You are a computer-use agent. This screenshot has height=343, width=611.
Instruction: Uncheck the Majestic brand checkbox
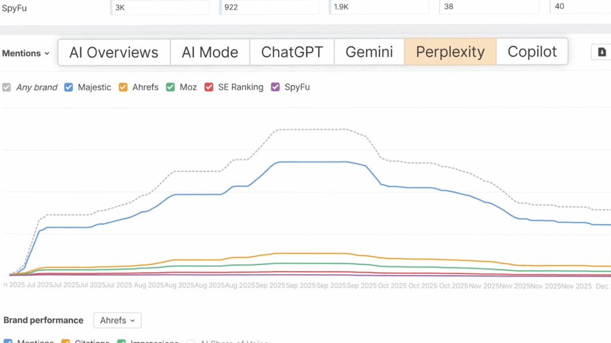click(69, 88)
